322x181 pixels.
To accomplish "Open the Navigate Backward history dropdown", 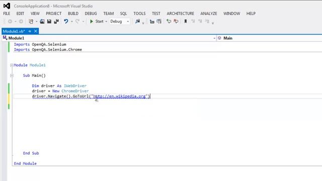I will pos(16,22).
